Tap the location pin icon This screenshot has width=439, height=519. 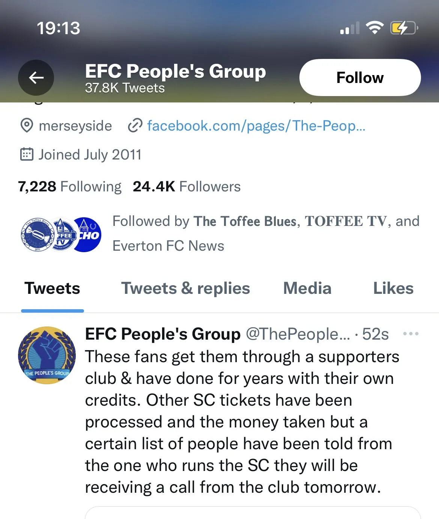coord(27,126)
